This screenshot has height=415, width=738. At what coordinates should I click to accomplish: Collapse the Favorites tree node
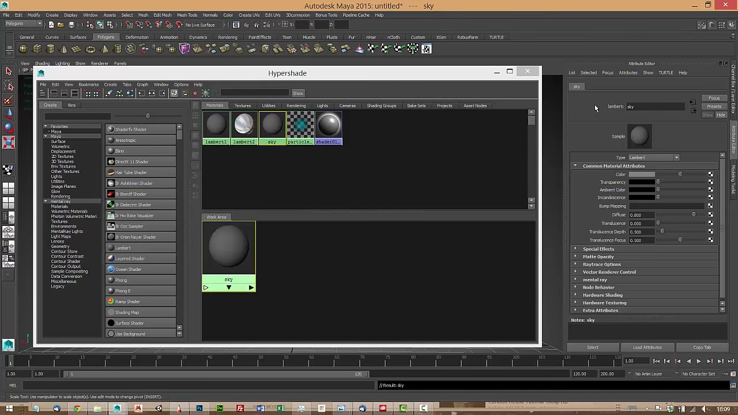tap(46, 126)
